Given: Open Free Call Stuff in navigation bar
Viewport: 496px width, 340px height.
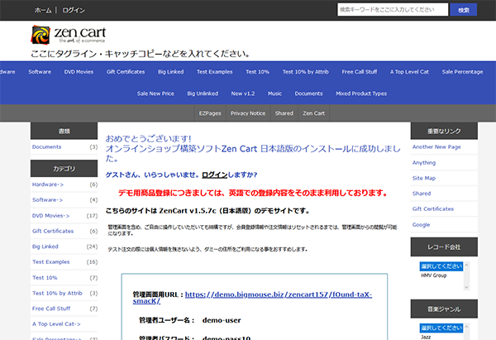Looking at the screenshot, I should pos(360,72).
